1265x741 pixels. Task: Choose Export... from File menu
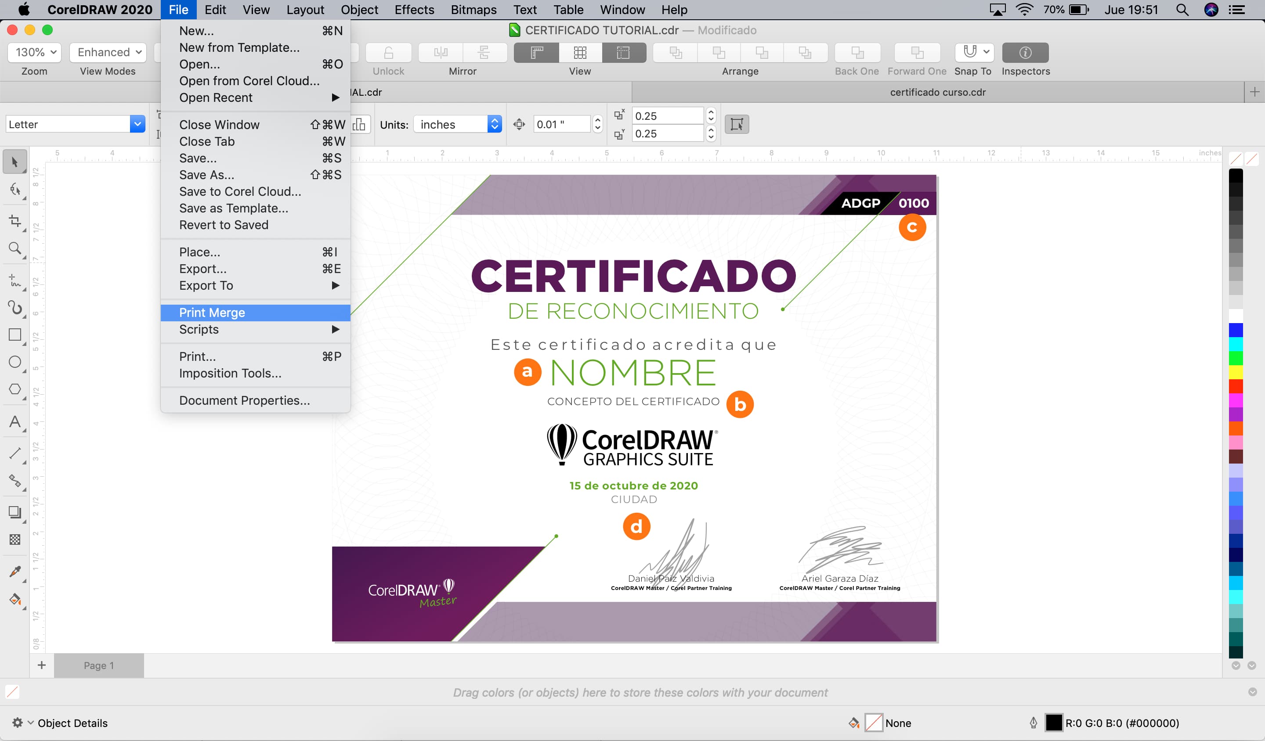[x=256, y=269]
